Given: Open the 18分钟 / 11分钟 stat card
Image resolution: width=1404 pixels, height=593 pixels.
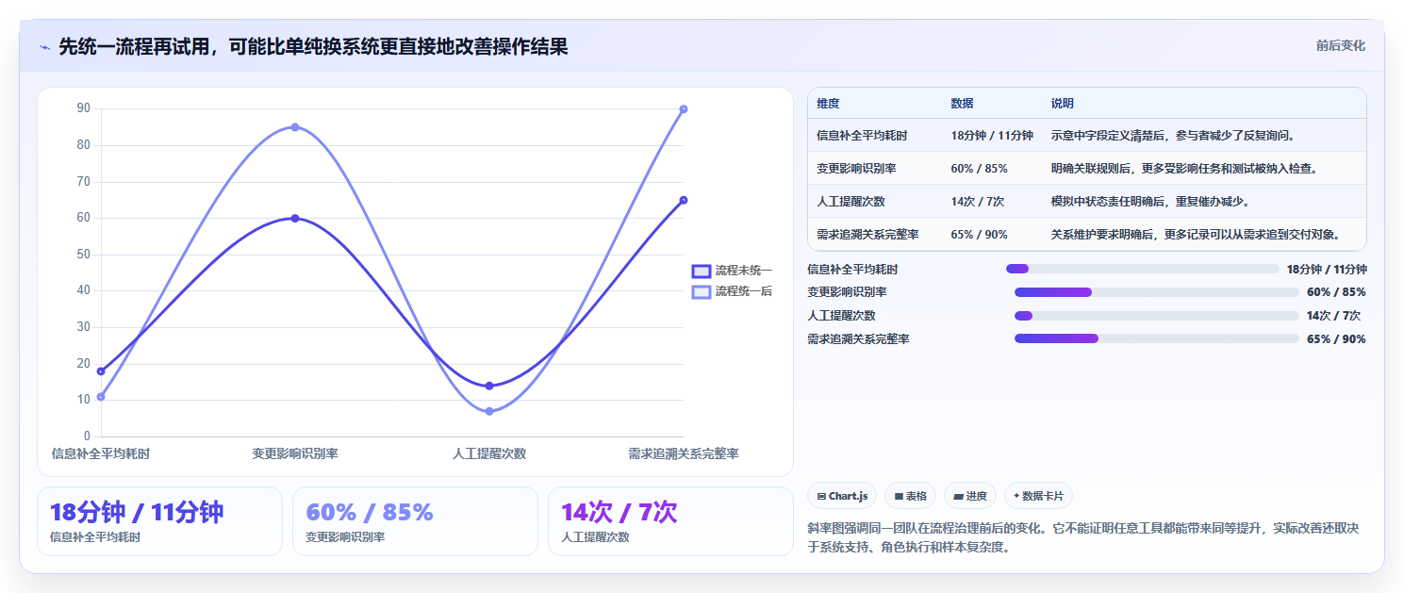Looking at the screenshot, I should pos(159,521).
